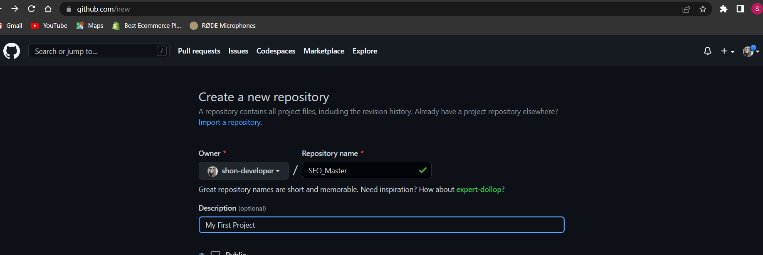This screenshot has width=763, height=255.
Task: Open the plus create-new menu
Action: (x=728, y=51)
